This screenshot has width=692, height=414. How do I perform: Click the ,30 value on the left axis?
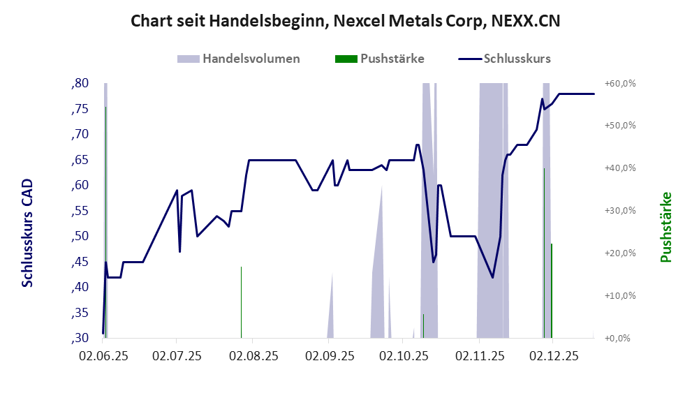click(x=80, y=339)
